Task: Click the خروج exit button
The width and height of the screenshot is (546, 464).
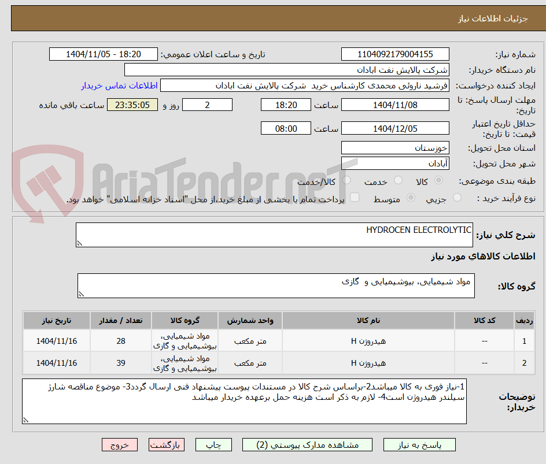Action: click(x=120, y=444)
